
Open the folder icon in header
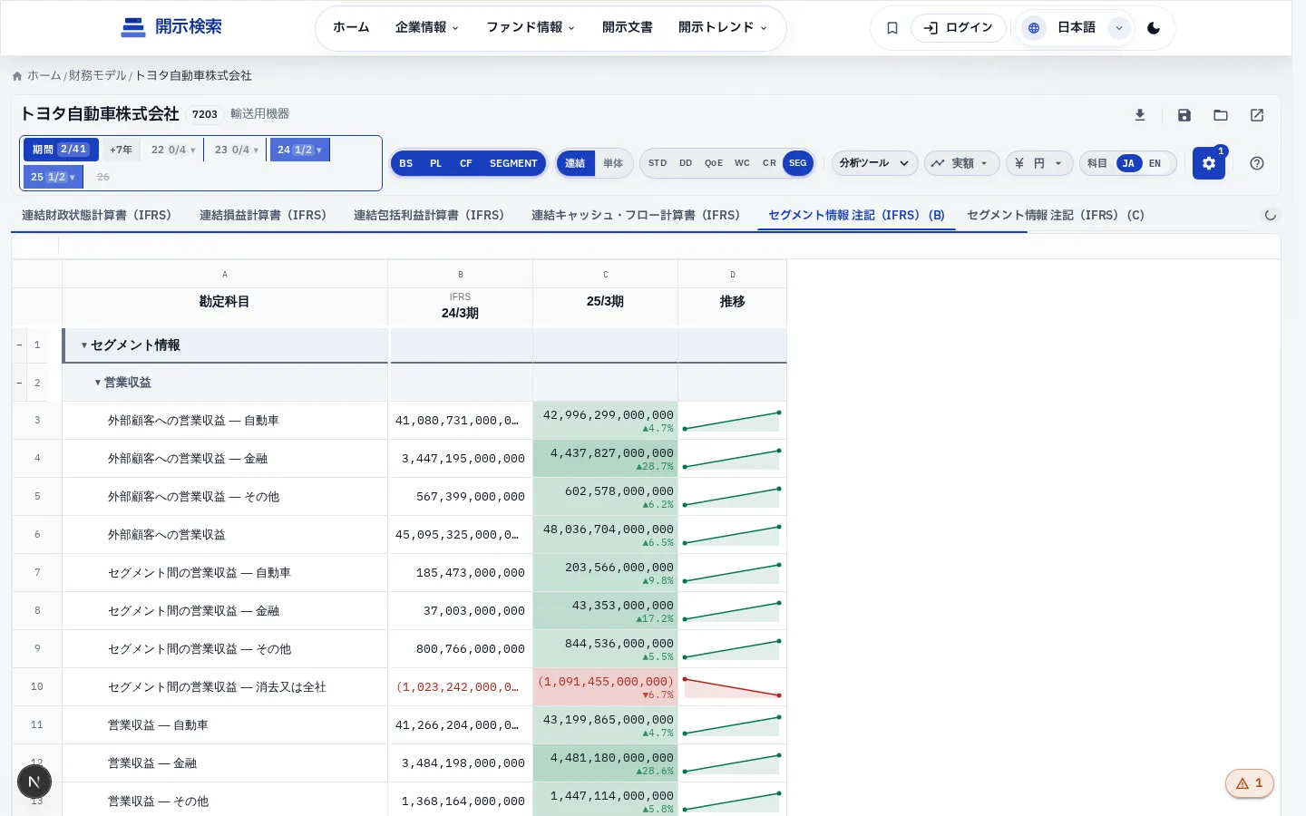pos(1221,115)
